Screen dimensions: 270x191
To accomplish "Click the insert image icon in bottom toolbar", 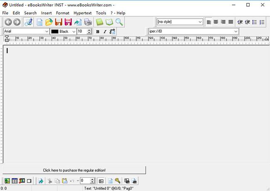I will (x=7, y=181).
